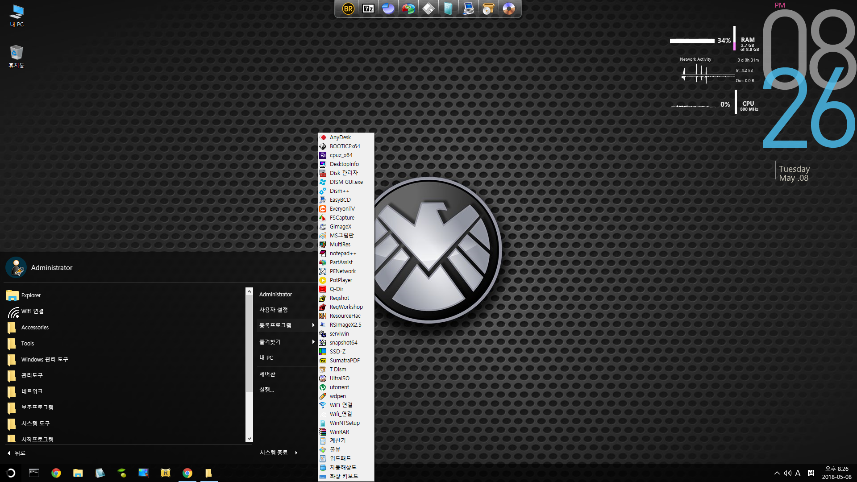Click the SumatraPDF icon
Image resolution: width=857 pixels, height=482 pixels.
click(323, 361)
